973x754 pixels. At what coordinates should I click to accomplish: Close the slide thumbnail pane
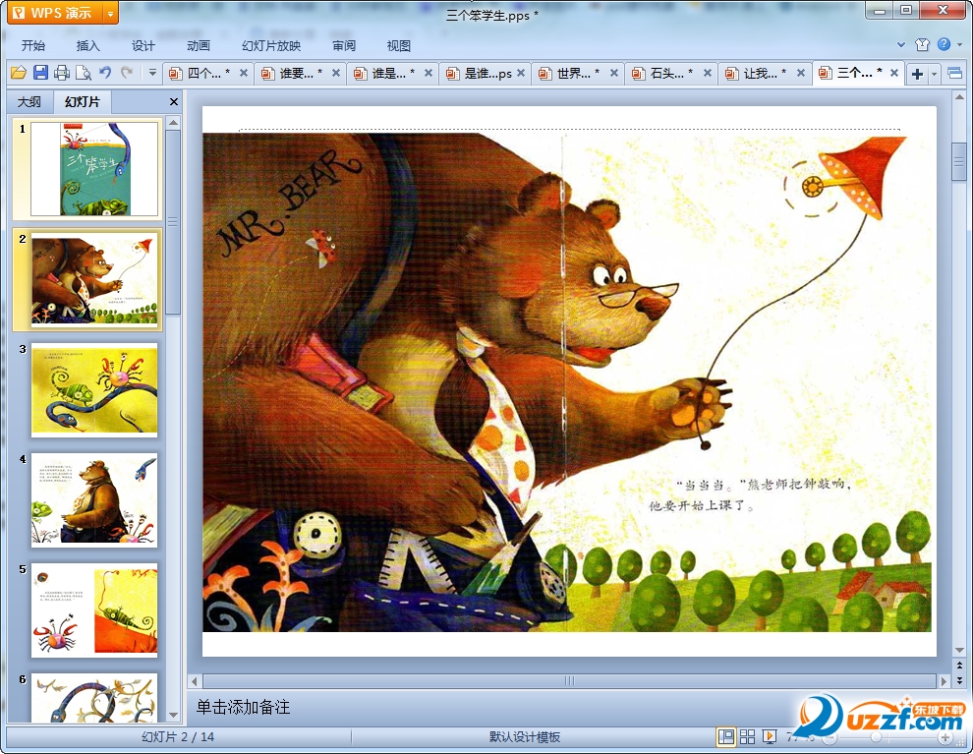click(x=174, y=101)
